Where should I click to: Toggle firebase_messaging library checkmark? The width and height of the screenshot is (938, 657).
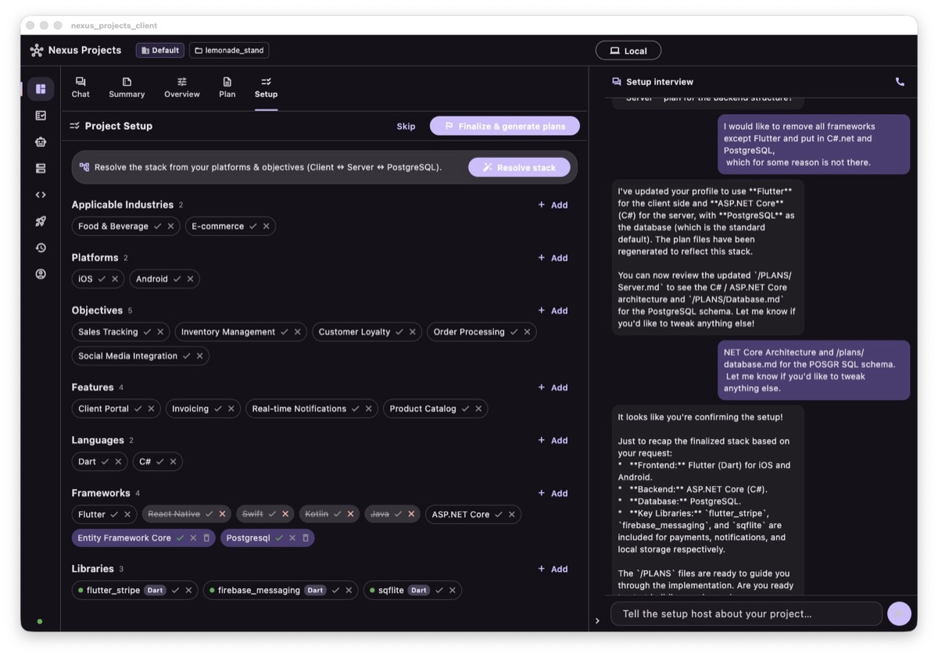pyautogui.click(x=335, y=591)
